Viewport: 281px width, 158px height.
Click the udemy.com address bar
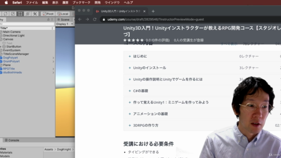pyautogui.click(x=190, y=19)
